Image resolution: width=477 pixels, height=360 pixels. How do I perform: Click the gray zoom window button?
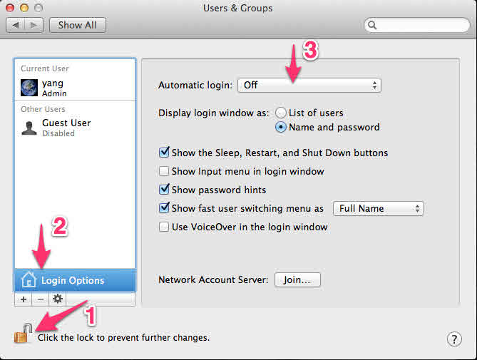[x=39, y=8]
